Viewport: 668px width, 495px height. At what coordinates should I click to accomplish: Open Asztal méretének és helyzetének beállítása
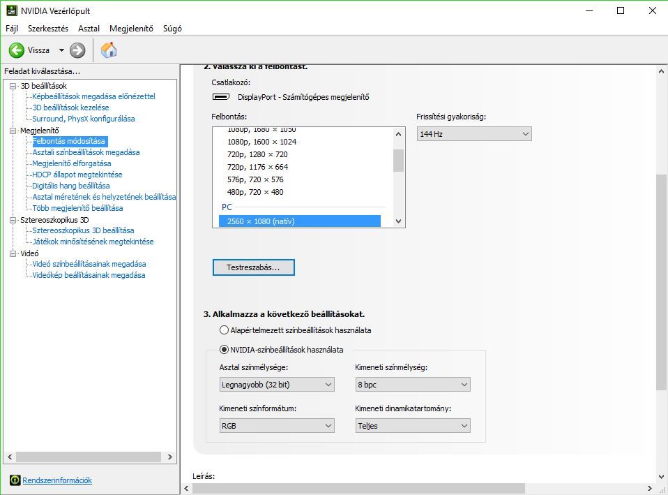click(104, 197)
